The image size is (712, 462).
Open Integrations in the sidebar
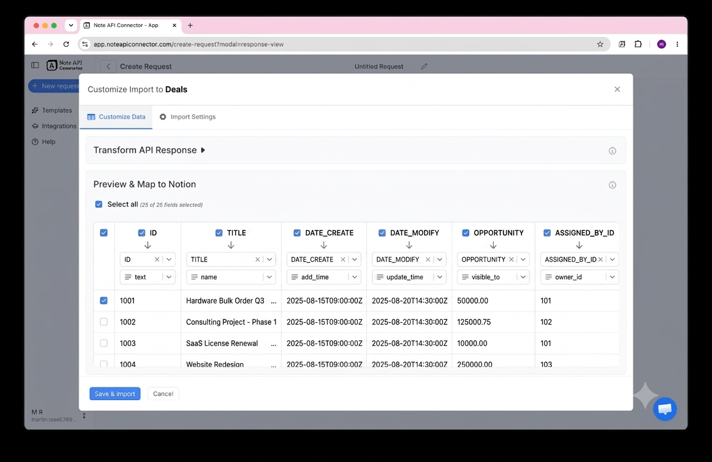[x=54, y=126]
